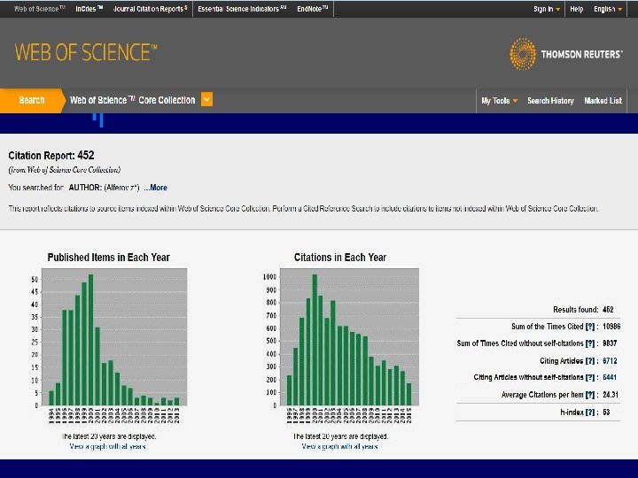The height and width of the screenshot is (478, 638).
Task: Click Web of Science Core Collection label
Action: [132, 100]
